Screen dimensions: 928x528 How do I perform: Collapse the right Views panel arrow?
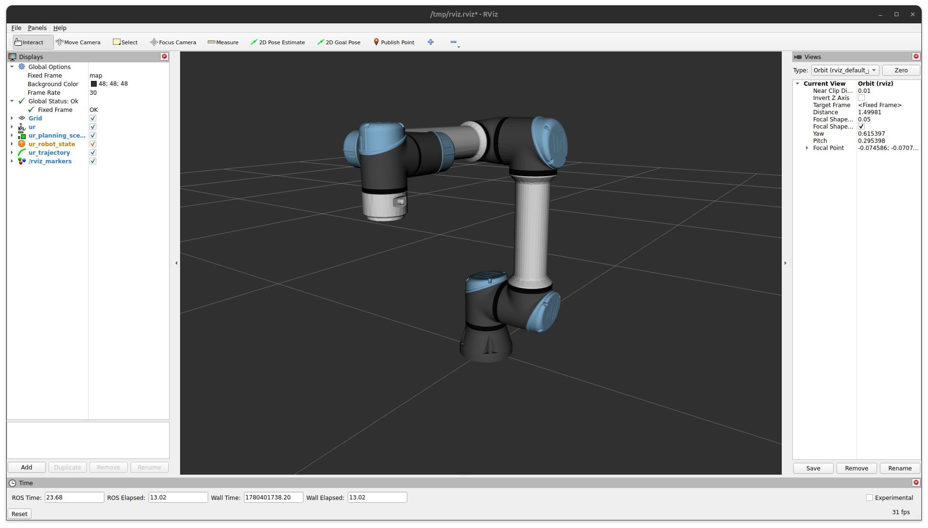786,263
